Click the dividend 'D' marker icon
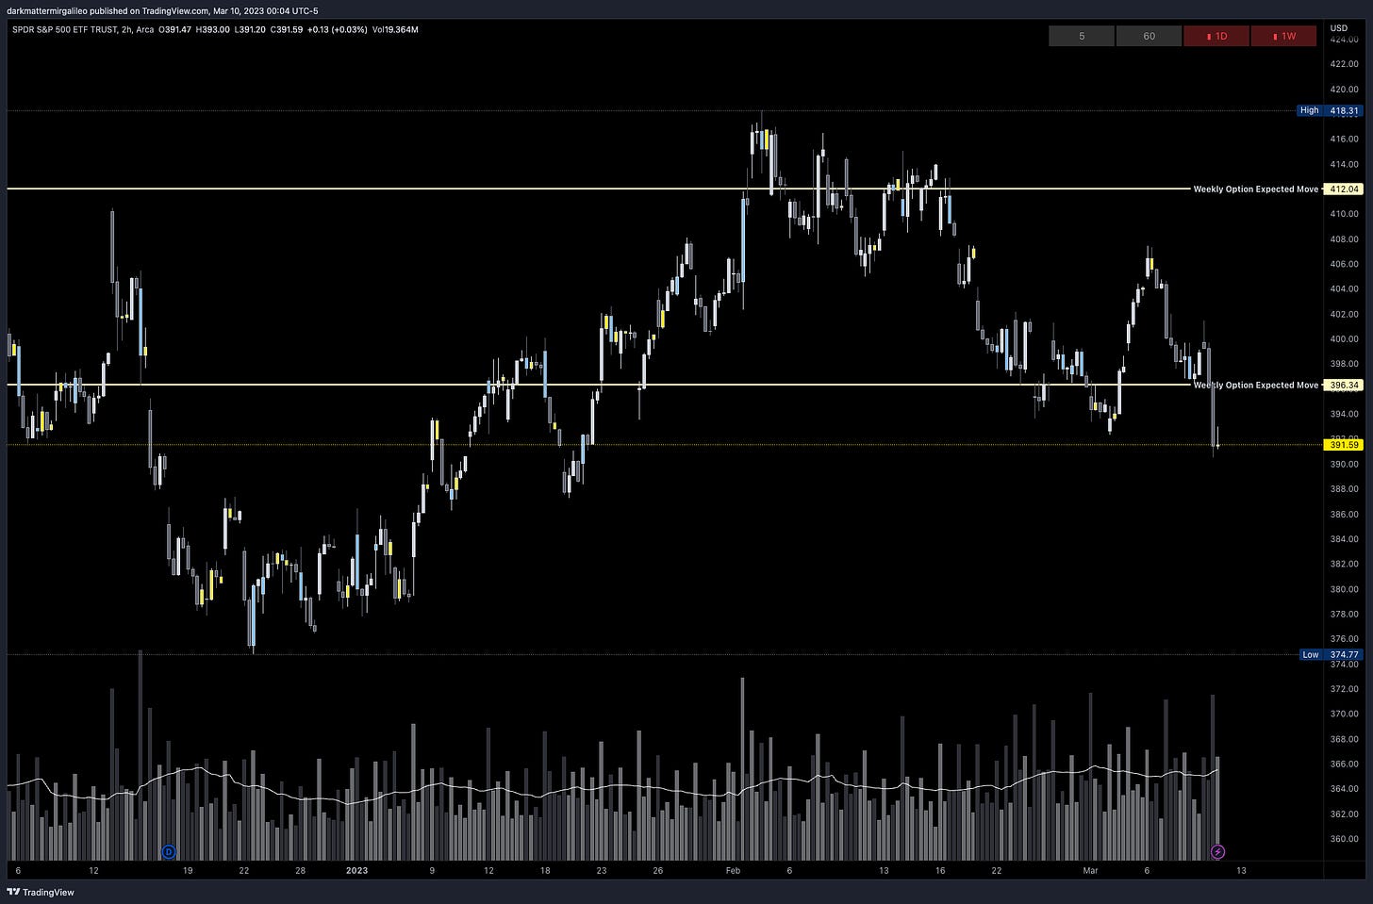This screenshot has height=904, width=1373. tap(169, 852)
